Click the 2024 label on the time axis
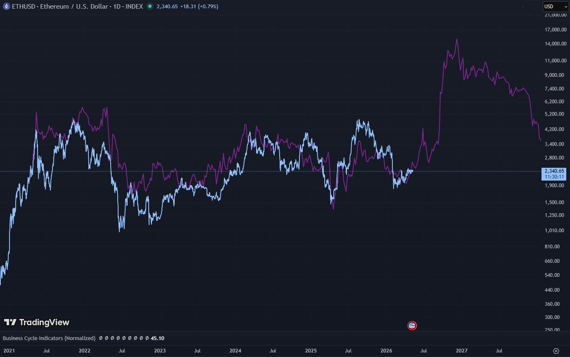Screen dimensions: 570x357 pos(235,351)
